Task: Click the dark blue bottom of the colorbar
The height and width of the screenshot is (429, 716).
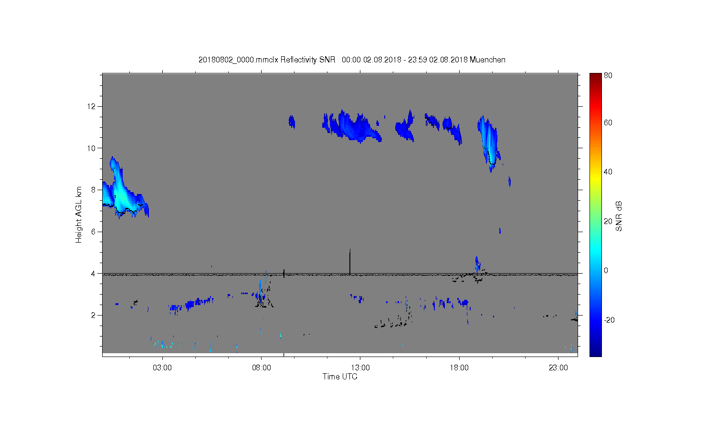Action: 596,352
